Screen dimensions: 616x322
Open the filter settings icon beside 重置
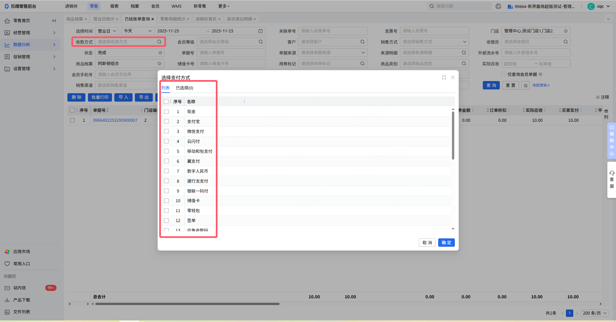[x=525, y=86]
